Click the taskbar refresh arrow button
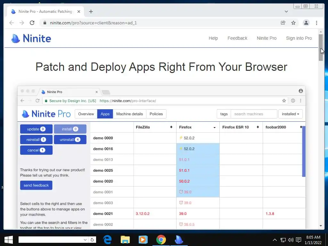This screenshot has height=246, width=328. coord(92,240)
